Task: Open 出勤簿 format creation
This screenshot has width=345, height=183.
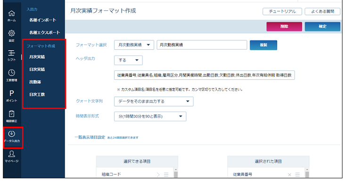Action: pos(35,82)
